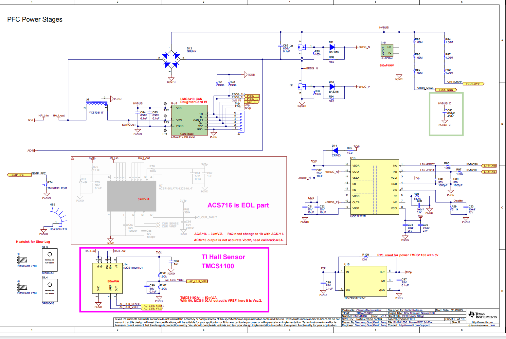Select the LF-MOSL port
The image size is (506, 339).
point(490,172)
